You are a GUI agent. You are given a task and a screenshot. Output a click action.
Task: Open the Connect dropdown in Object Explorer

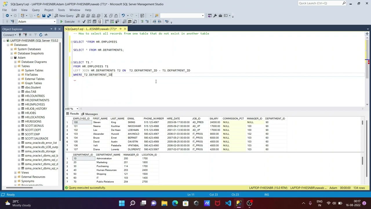click(x=10, y=35)
